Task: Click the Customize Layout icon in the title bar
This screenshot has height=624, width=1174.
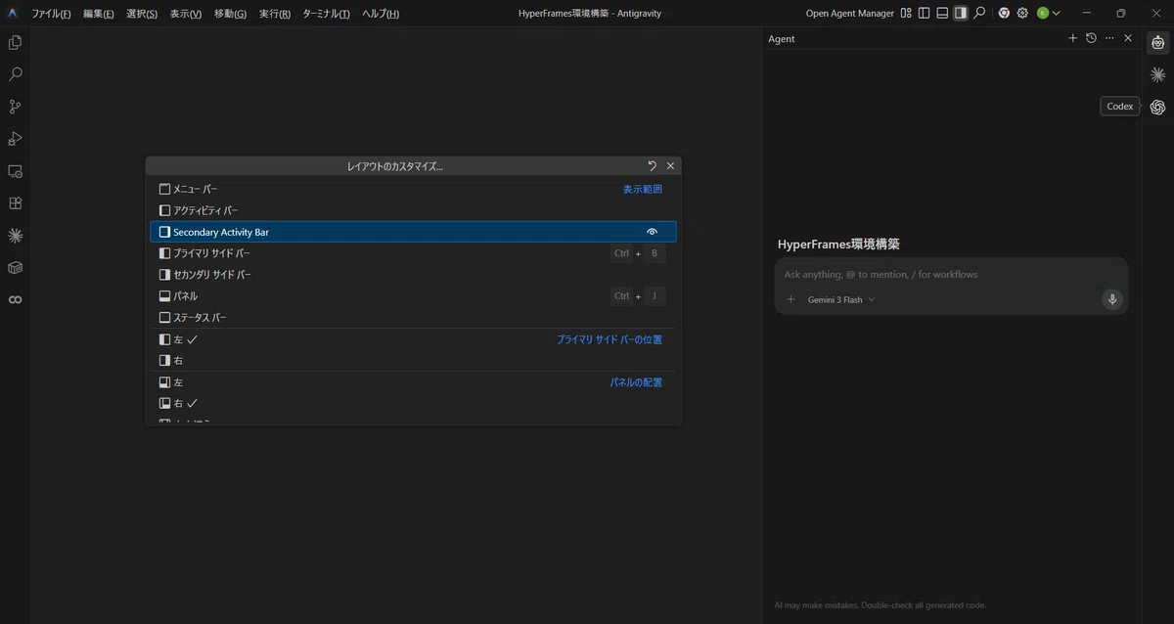Action: pyautogui.click(x=906, y=14)
